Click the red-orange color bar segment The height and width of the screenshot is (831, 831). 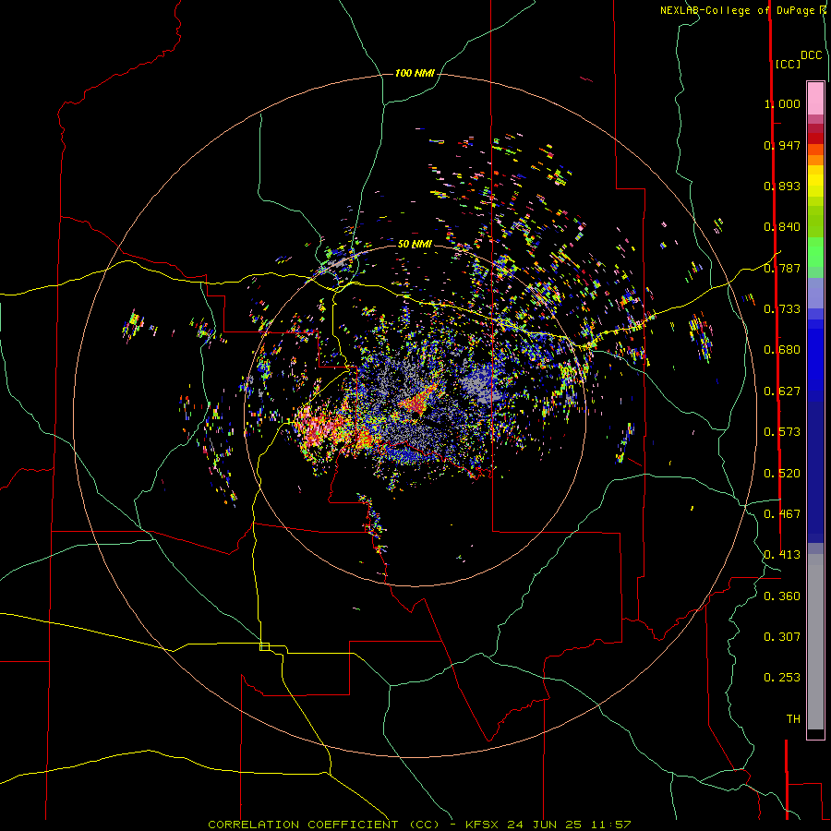tap(815, 150)
